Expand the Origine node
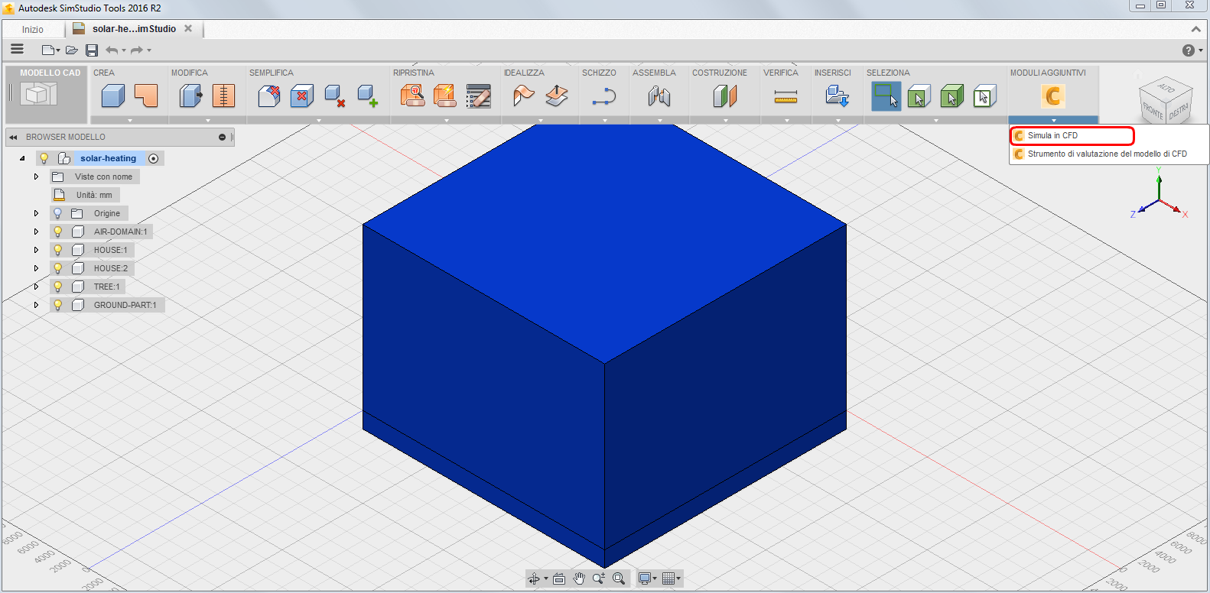Screen dimensions: 1210x593 tap(36, 213)
